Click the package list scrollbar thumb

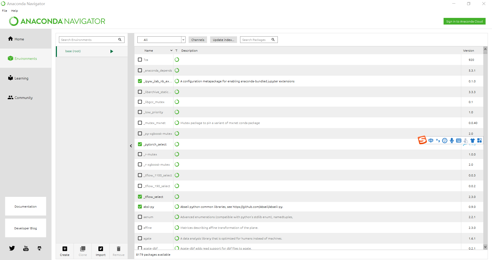point(485,53)
